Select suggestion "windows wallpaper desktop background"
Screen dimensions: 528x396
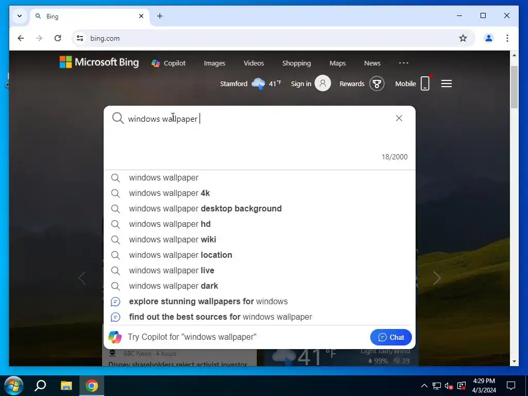point(259,208)
